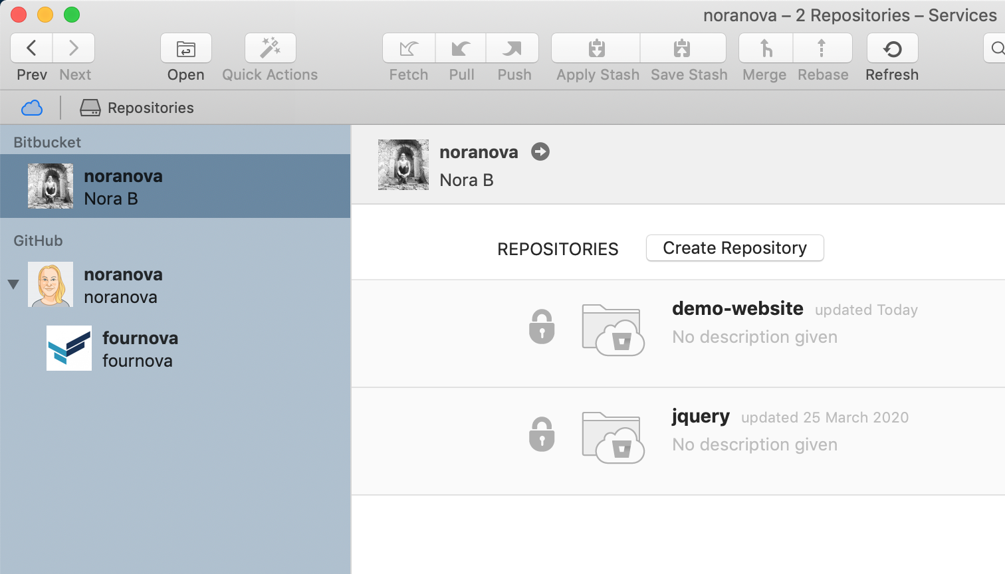The image size is (1005, 574).
Task: Open Quick Actions from the toolbar
Action: (x=270, y=48)
